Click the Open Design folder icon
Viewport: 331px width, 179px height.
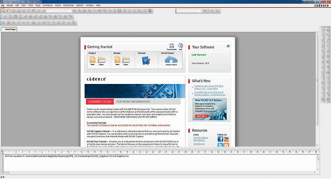[x=126, y=60]
